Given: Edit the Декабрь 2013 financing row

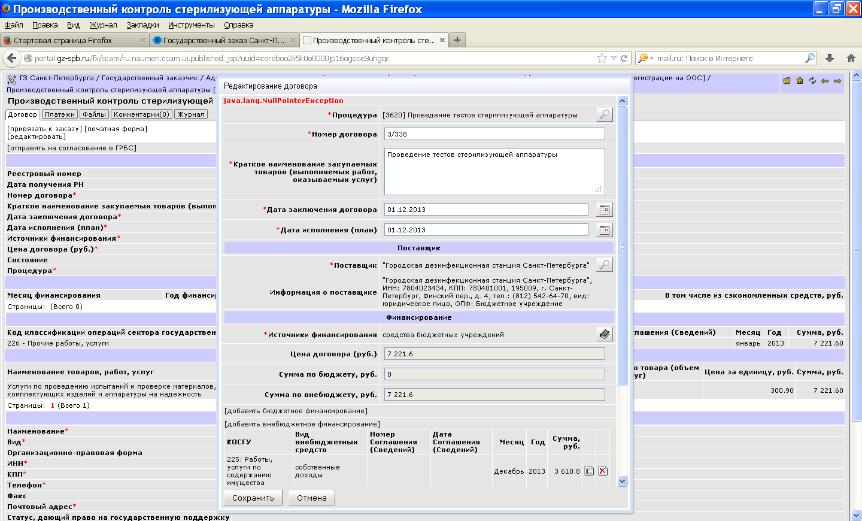Looking at the screenshot, I should (x=589, y=471).
